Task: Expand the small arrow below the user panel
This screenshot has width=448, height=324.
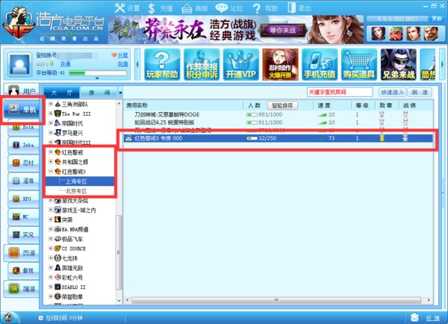Action: [97, 78]
